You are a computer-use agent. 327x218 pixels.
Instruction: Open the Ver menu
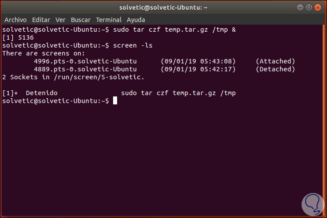click(x=61, y=20)
